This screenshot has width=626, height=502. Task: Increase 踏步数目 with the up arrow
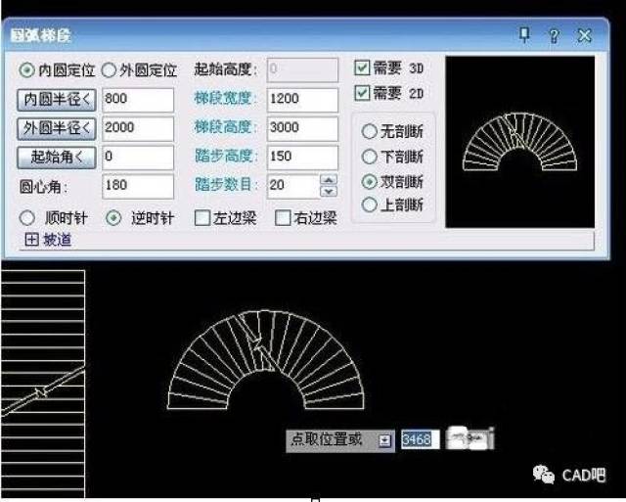click(x=329, y=180)
